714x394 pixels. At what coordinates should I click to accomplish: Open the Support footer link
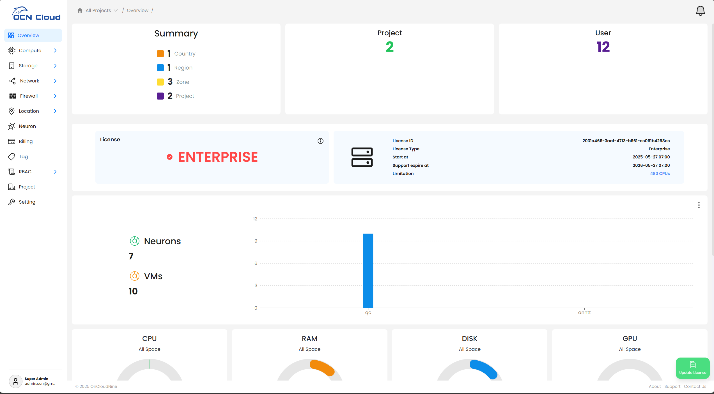(672, 386)
